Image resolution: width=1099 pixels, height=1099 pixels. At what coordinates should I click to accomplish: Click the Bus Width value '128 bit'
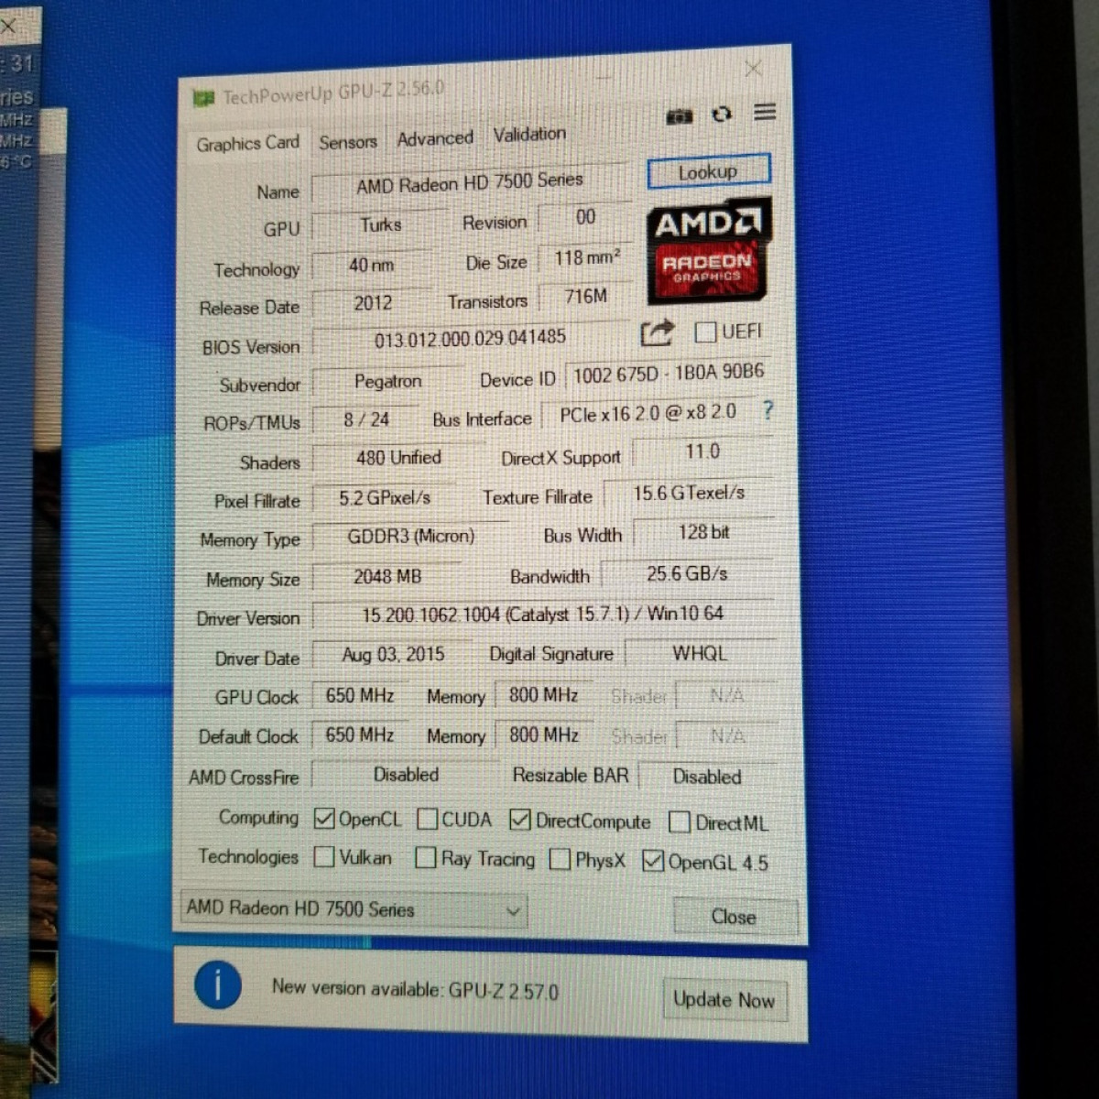(x=704, y=533)
